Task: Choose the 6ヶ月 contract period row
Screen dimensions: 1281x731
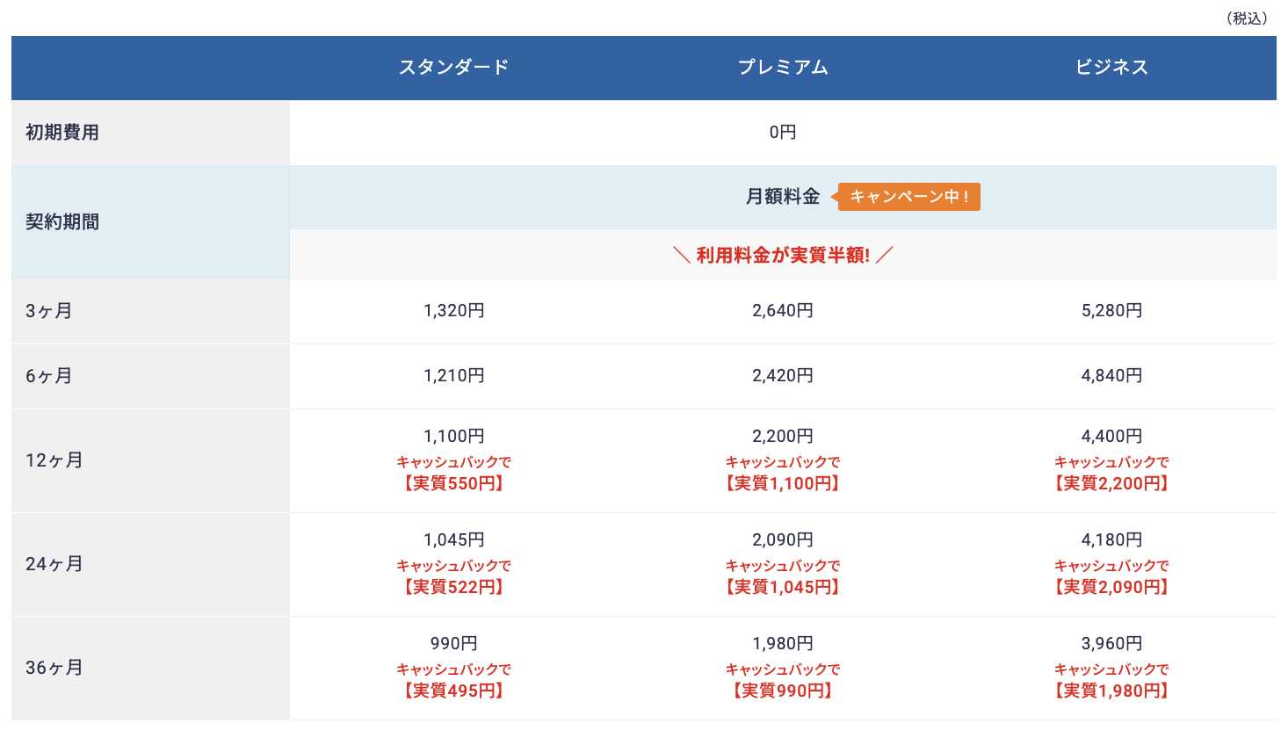Action: tap(49, 376)
